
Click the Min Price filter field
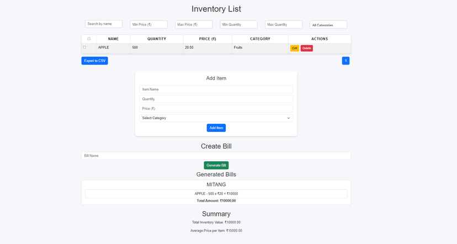tap(148, 25)
